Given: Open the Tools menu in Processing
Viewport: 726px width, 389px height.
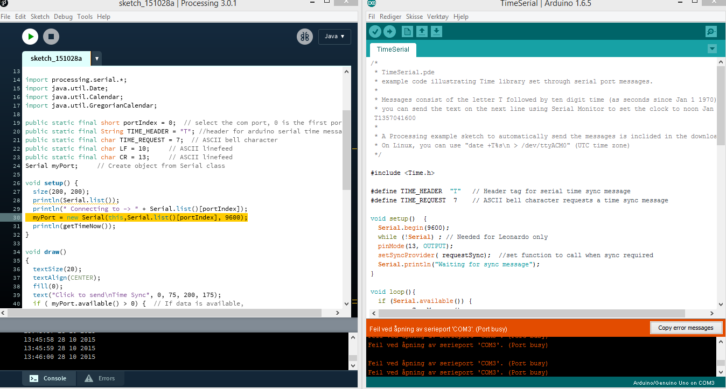Looking at the screenshot, I should point(85,17).
